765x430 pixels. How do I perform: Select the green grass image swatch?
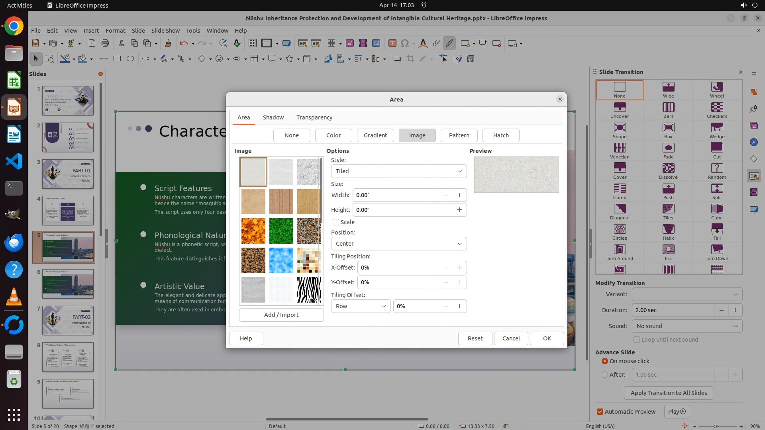click(281, 231)
